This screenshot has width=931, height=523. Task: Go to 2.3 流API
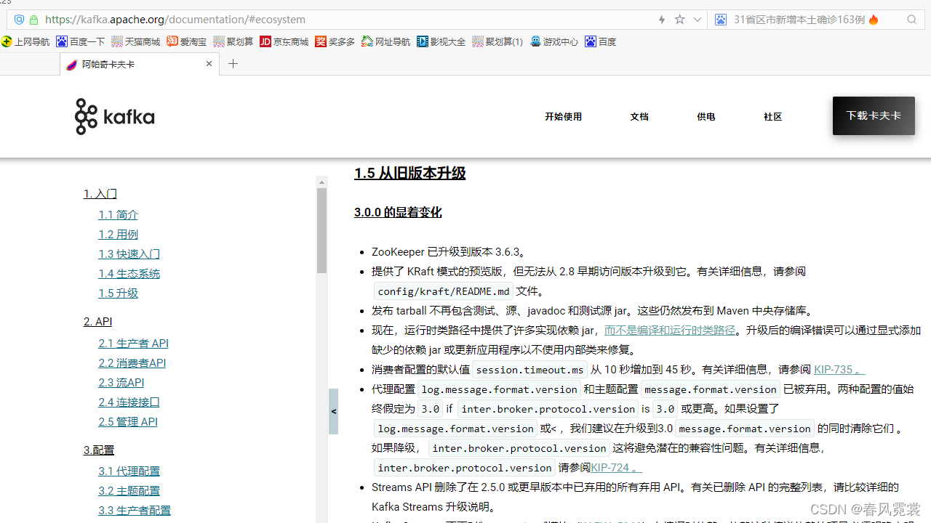pos(121,382)
